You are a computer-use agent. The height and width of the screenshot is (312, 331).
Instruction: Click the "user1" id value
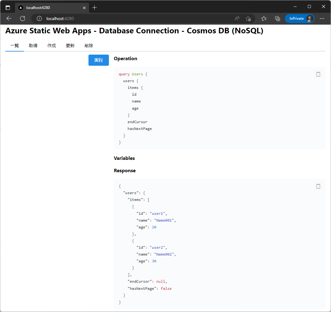tap(157, 214)
